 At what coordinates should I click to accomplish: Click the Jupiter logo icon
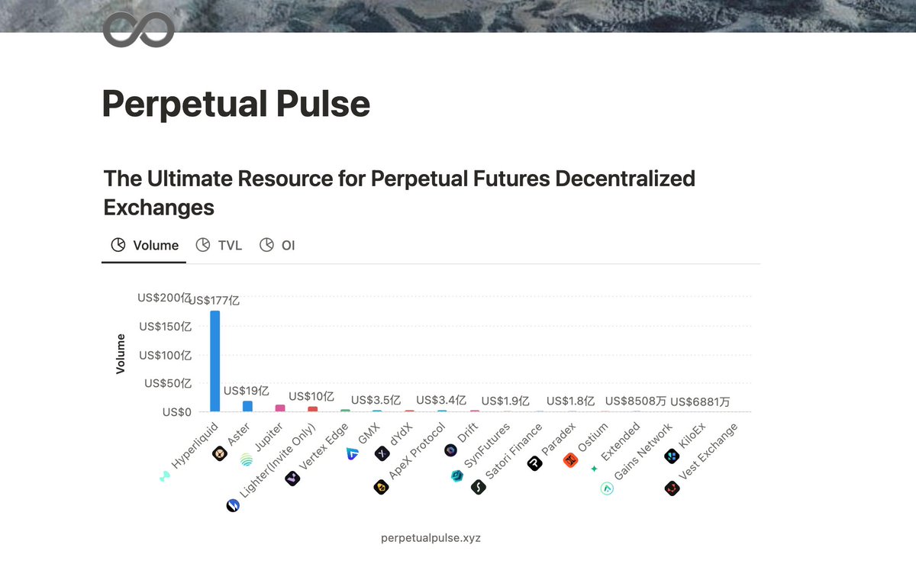point(246,459)
